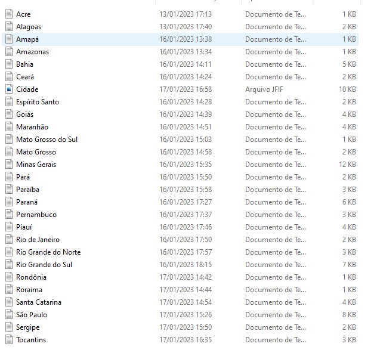Select the Rio Grande do Sul file name
This screenshot has height=356, width=377.
44,265
